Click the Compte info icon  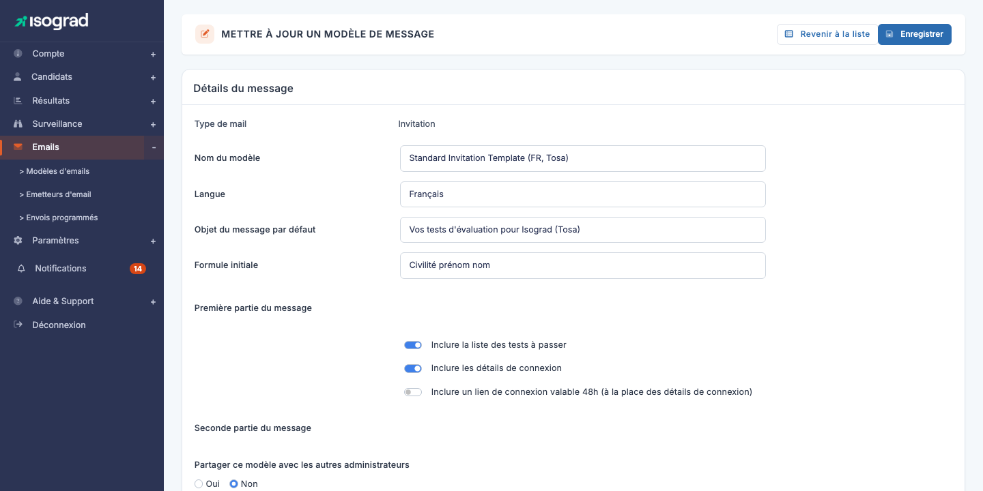tap(18, 53)
